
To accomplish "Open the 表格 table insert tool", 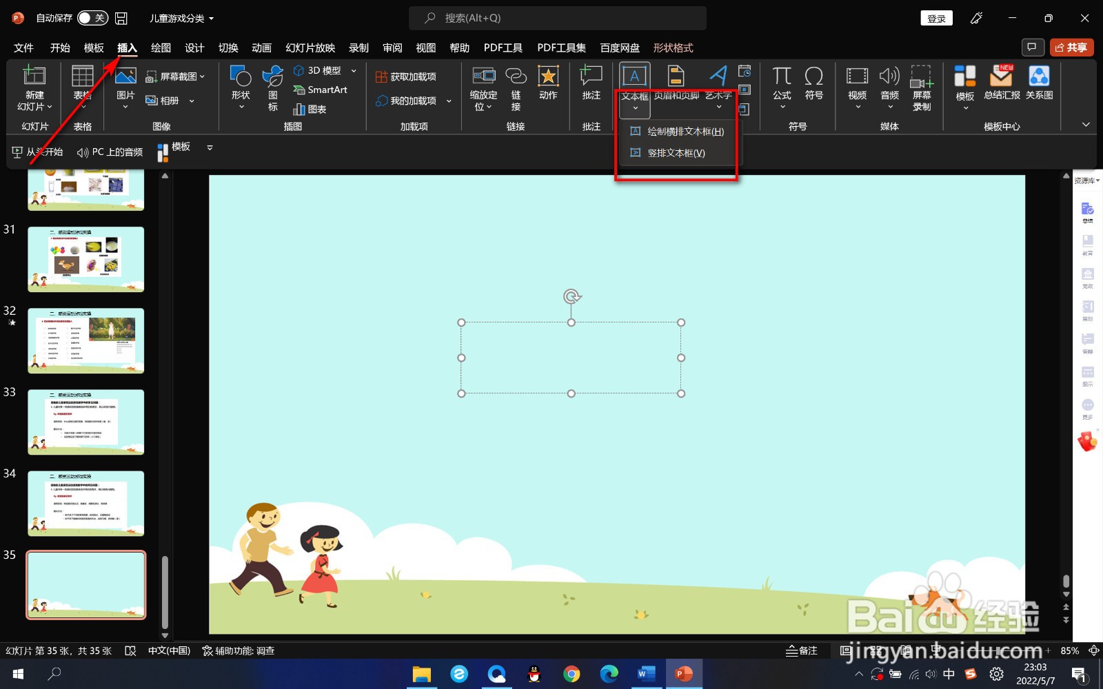I will pyautogui.click(x=83, y=76).
